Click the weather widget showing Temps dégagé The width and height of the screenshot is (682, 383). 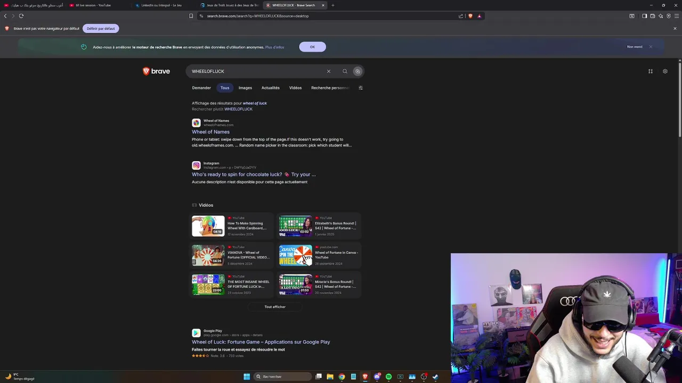tap(20, 377)
